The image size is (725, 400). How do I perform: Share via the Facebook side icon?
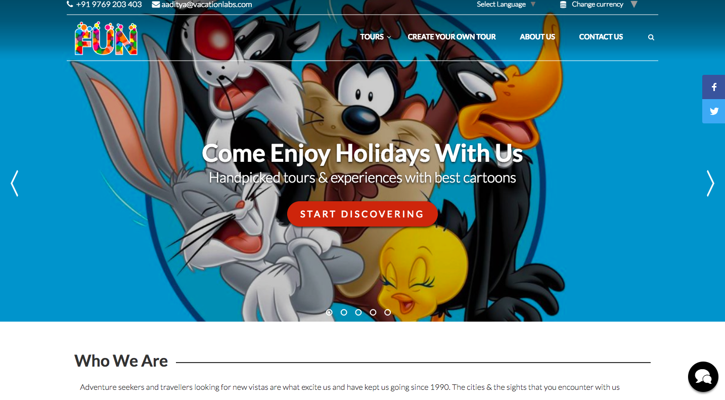pos(713,87)
